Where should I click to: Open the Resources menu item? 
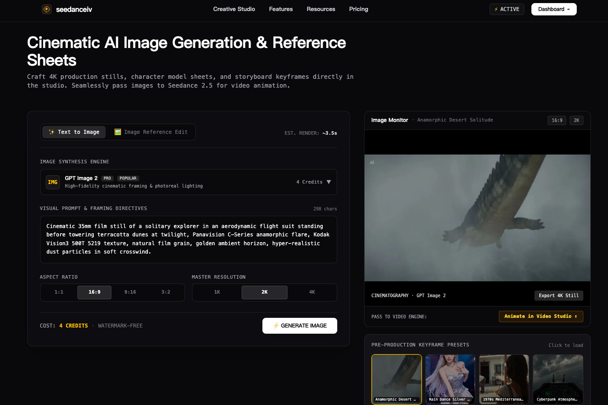[321, 9]
